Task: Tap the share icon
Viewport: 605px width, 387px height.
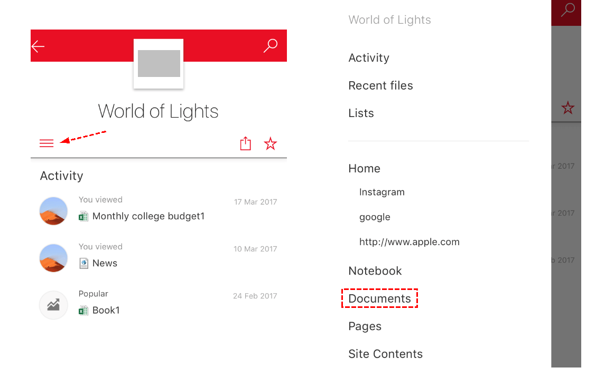Action: pyautogui.click(x=245, y=143)
